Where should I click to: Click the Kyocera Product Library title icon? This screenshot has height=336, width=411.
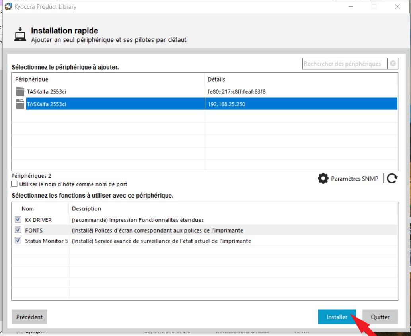(x=8, y=7)
